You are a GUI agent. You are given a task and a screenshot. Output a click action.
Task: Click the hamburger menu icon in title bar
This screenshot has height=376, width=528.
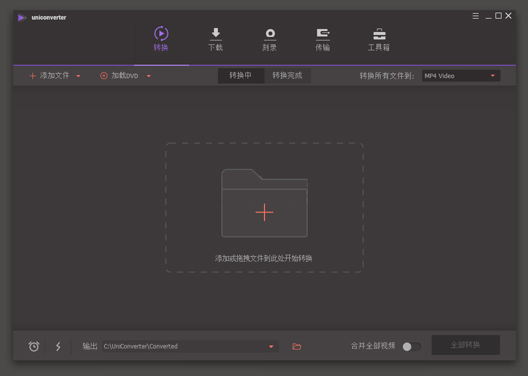[476, 16]
